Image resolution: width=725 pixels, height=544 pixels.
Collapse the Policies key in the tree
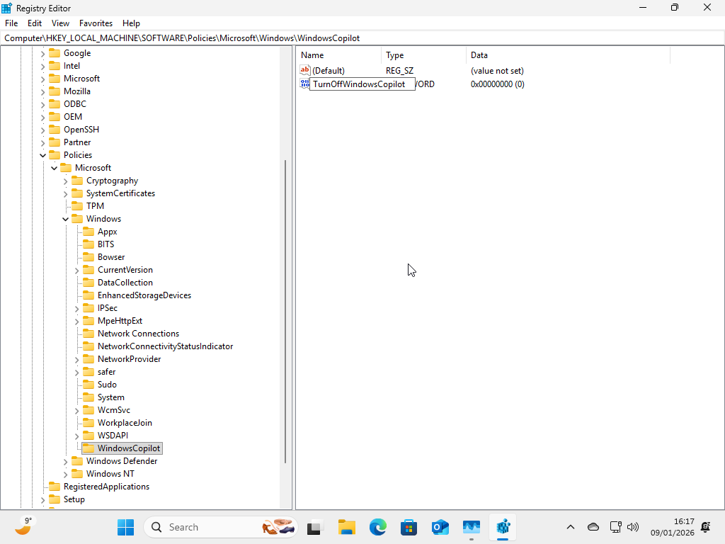tap(42, 154)
